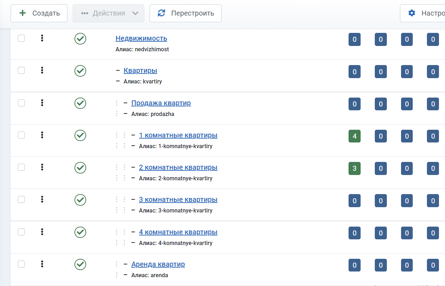Click the published status icon for Недвижимость
Screen dimensions: 445x286
pos(80,39)
